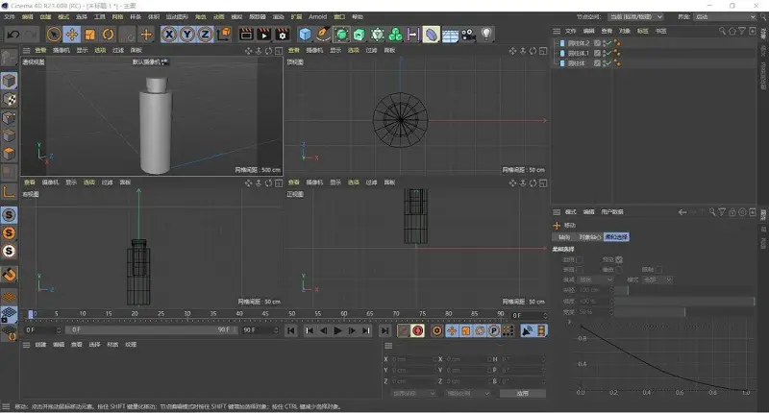Expand the layout dropdown at top right
Viewport: 769px width, 413px height.
(x=726, y=17)
